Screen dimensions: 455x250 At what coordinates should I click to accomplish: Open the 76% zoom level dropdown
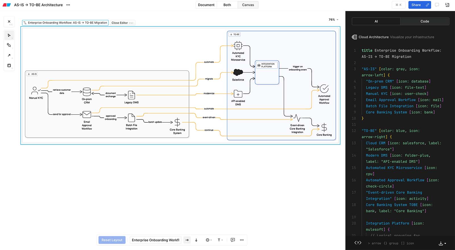tap(334, 20)
